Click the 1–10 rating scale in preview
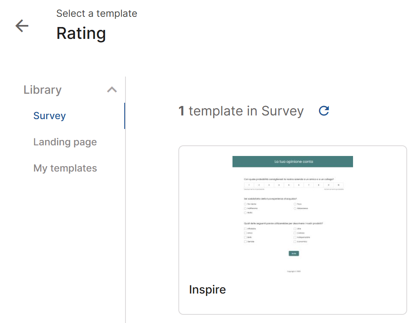The width and height of the screenshot is (417, 323). (294, 185)
